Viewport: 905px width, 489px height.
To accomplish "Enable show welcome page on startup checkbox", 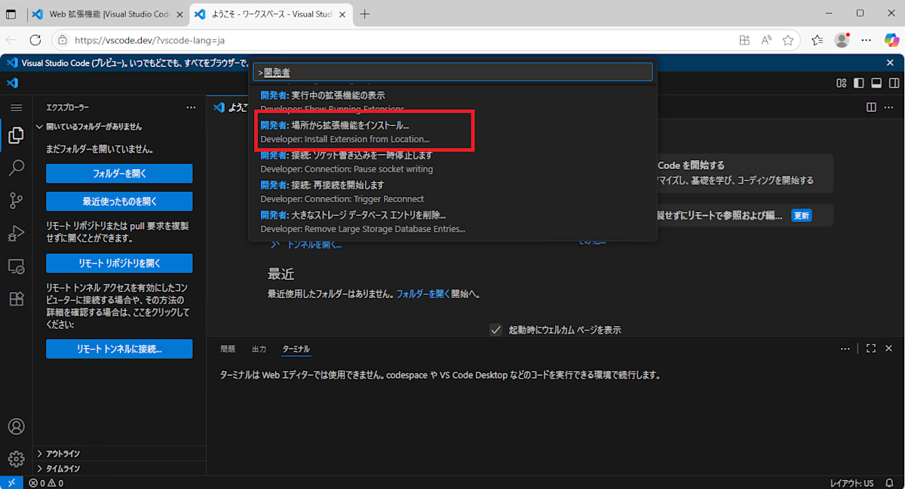I will click(x=495, y=330).
